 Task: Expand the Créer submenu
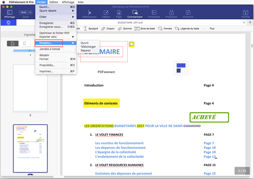[x=56, y=17]
